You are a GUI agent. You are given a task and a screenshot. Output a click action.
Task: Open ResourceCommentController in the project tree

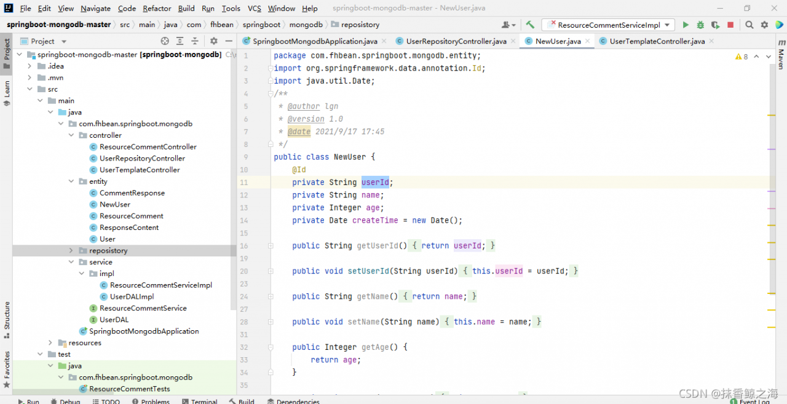tap(148, 147)
